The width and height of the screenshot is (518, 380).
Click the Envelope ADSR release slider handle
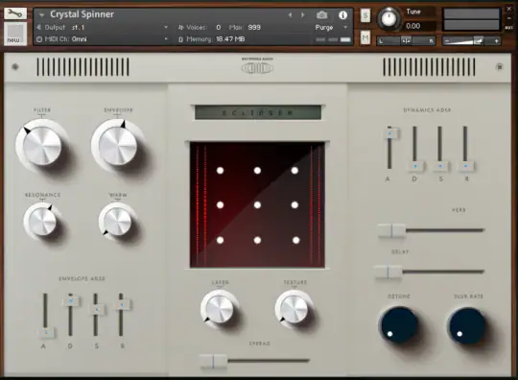click(122, 304)
